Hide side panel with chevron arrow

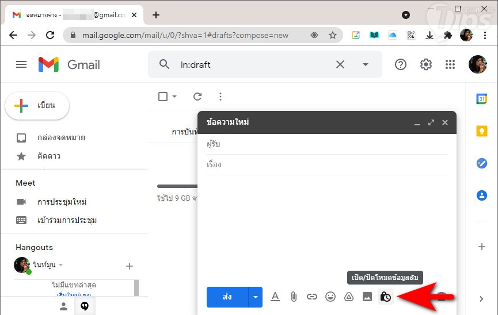481,299
